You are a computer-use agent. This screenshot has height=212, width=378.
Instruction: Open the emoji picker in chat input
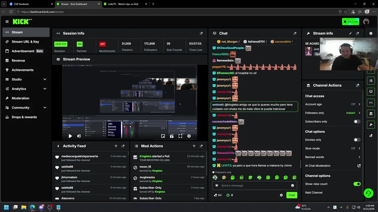coord(293,185)
